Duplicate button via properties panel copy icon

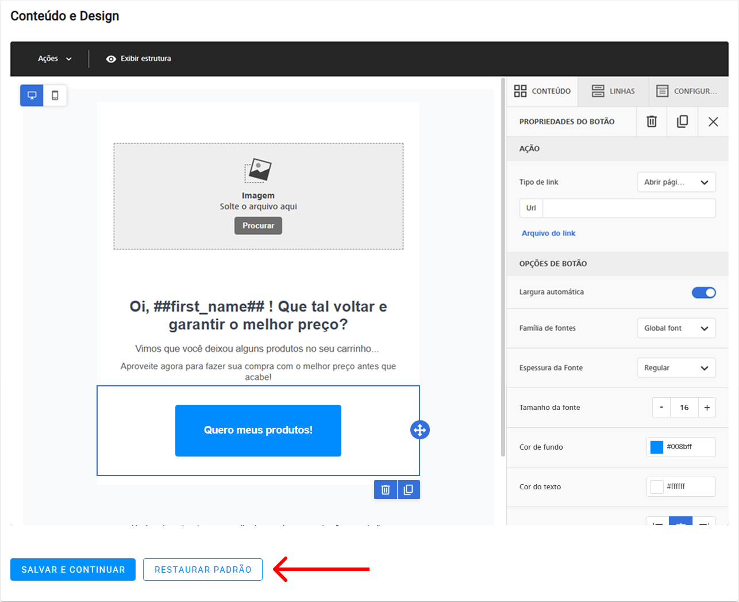click(x=682, y=121)
